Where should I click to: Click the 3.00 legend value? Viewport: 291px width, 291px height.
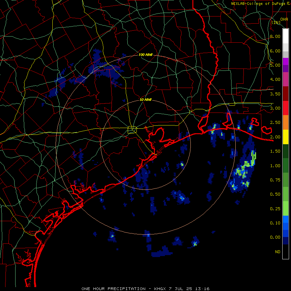(275, 108)
